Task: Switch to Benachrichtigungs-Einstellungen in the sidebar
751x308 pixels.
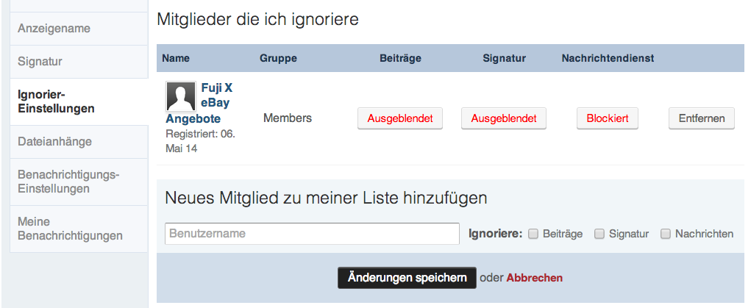Action: tap(68, 182)
